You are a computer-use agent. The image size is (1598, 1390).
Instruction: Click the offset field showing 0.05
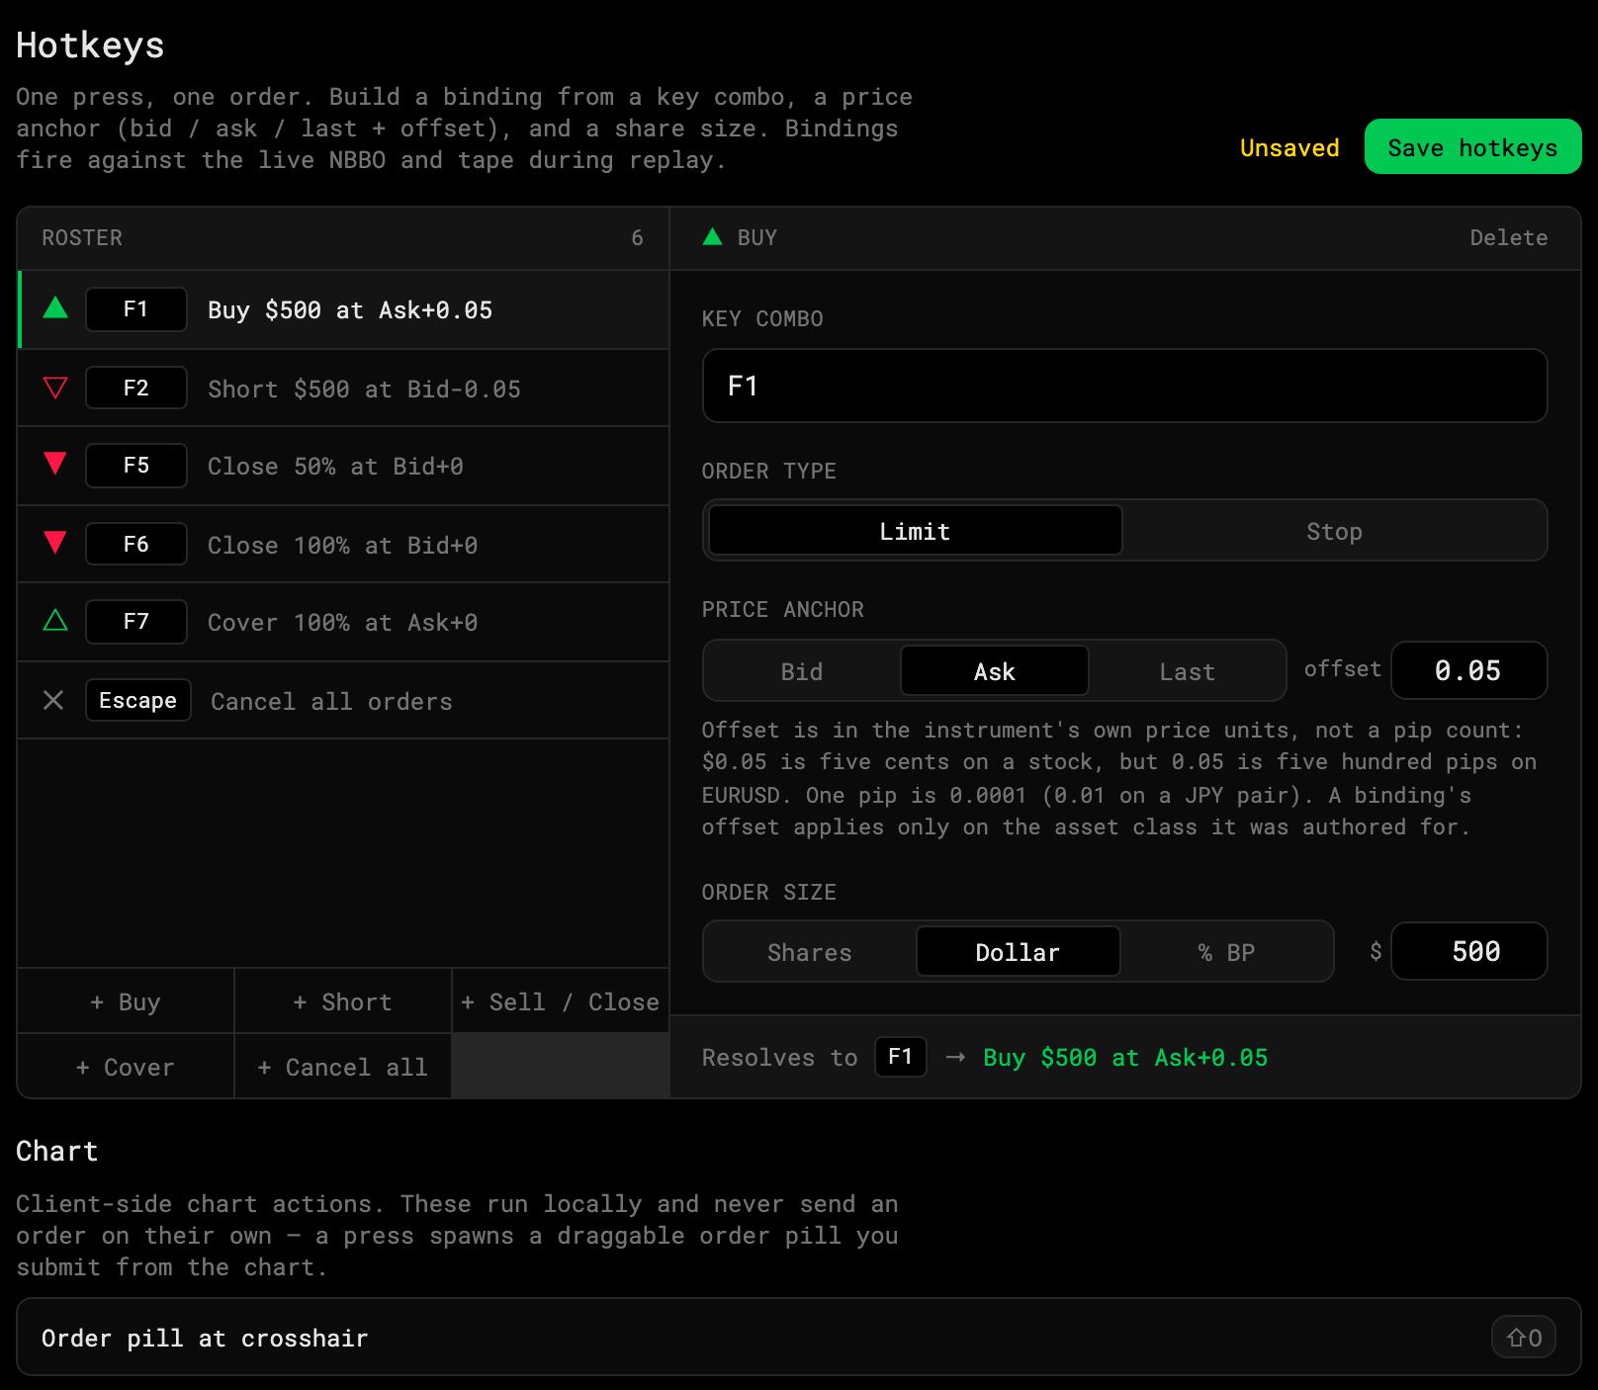point(1468,670)
